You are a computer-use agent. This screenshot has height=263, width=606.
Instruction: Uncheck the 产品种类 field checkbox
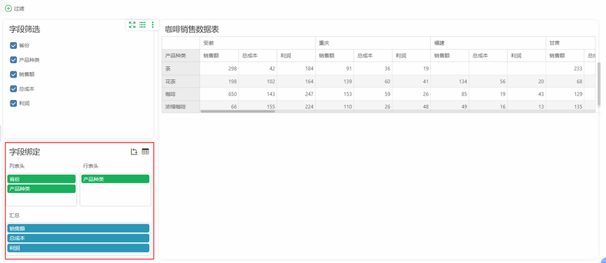[x=13, y=59]
